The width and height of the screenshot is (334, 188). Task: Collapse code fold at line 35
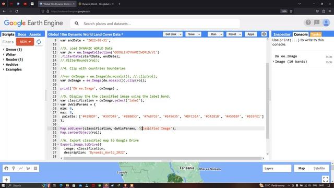pyautogui.click(x=58, y=145)
